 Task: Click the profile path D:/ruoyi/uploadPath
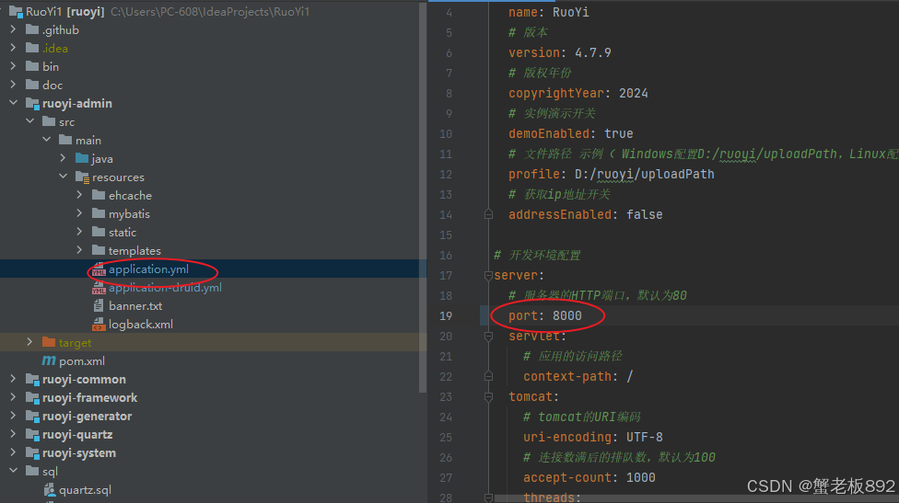tap(645, 174)
